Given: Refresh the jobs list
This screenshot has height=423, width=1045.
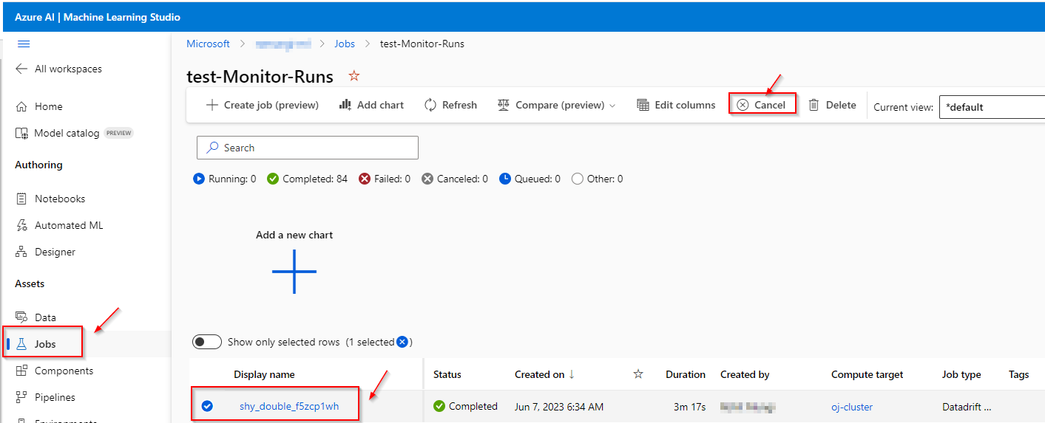Looking at the screenshot, I should (x=450, y=105).
